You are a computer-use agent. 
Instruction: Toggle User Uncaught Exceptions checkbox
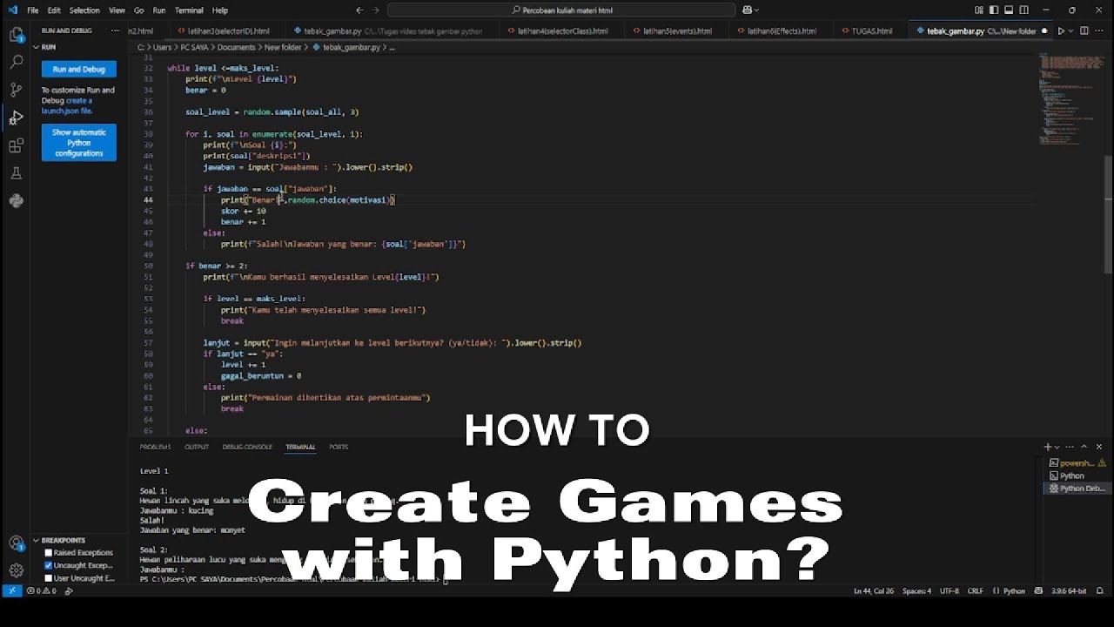(x=49, y=578)
